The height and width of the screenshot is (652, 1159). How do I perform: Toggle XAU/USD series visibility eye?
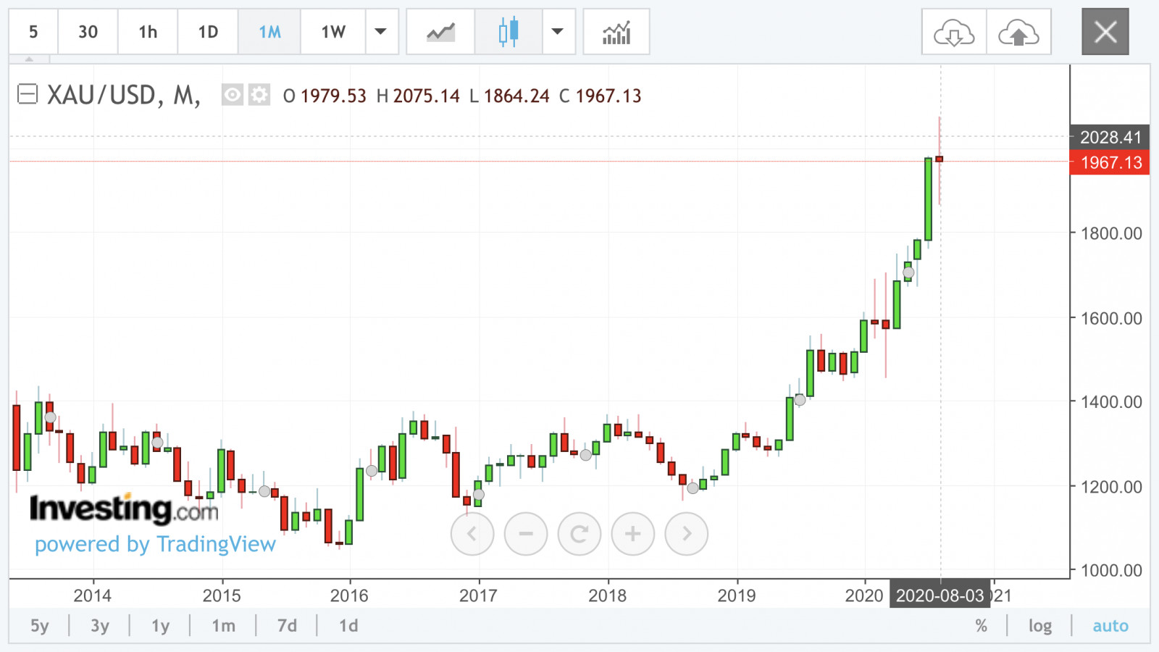(233, 95)
